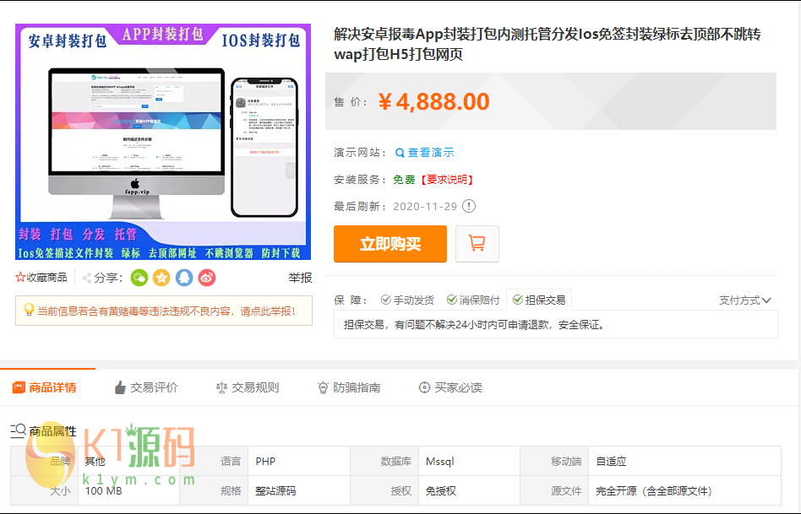The width and height of the screenshot is (801, 514).
Task: Click the Mssql database cell
Action: coord(468,462)
